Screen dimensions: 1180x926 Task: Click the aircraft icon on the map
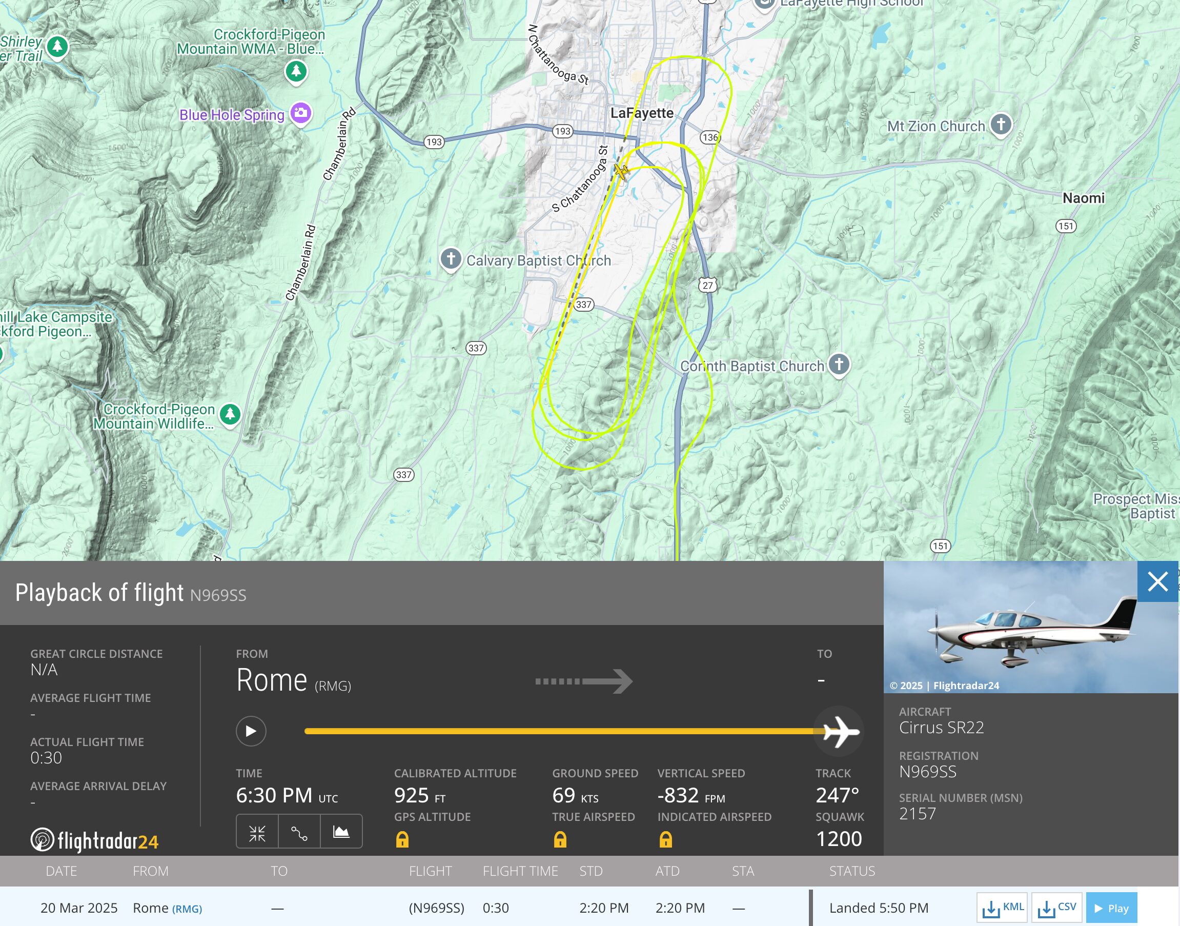click(621, 171)
